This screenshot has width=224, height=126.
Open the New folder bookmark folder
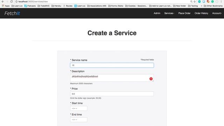180,6
